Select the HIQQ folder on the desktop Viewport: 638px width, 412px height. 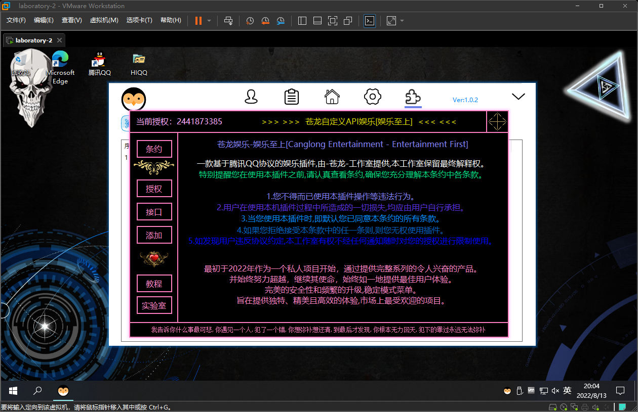(139, 64)
